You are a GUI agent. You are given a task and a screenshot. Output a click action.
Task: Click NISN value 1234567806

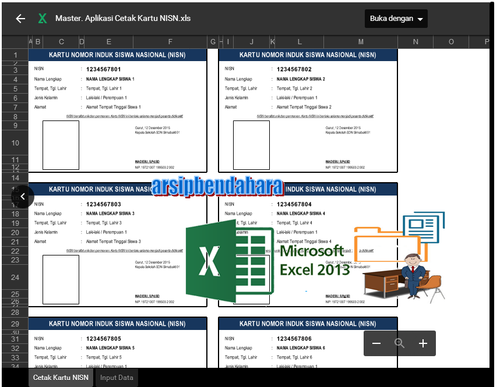pos(294,339)
